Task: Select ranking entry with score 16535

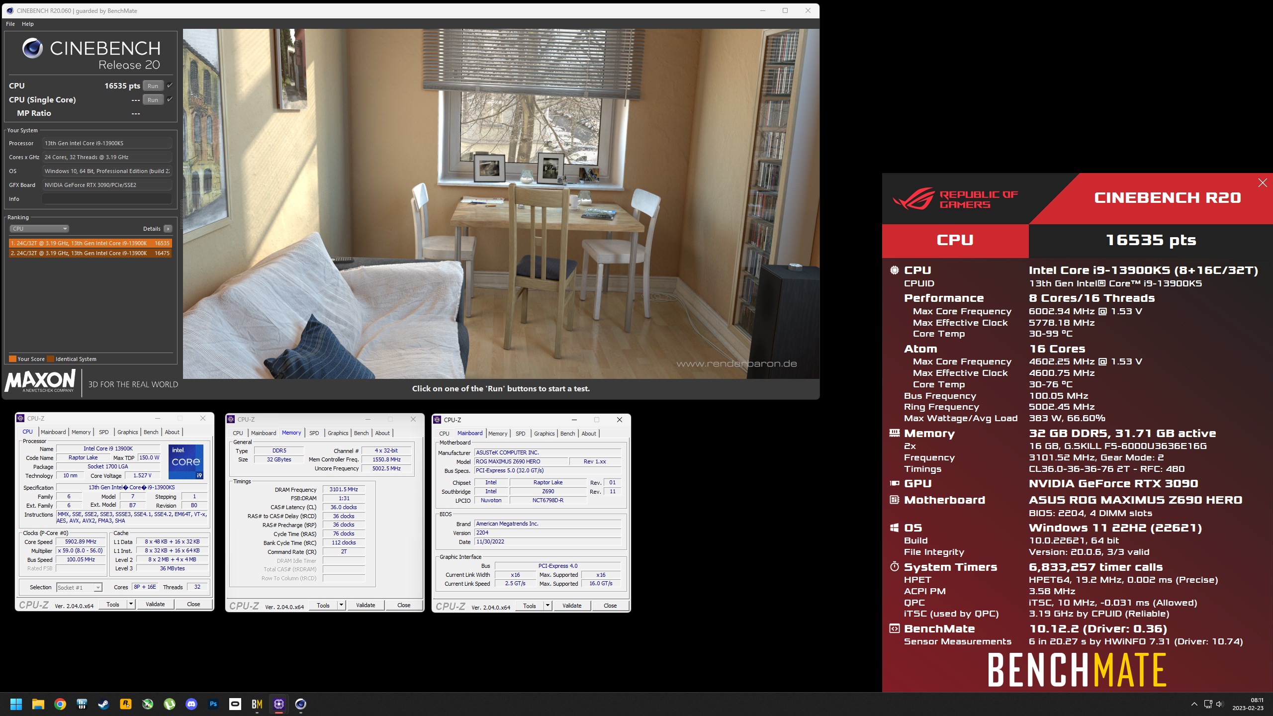Action: coord(90,243)
